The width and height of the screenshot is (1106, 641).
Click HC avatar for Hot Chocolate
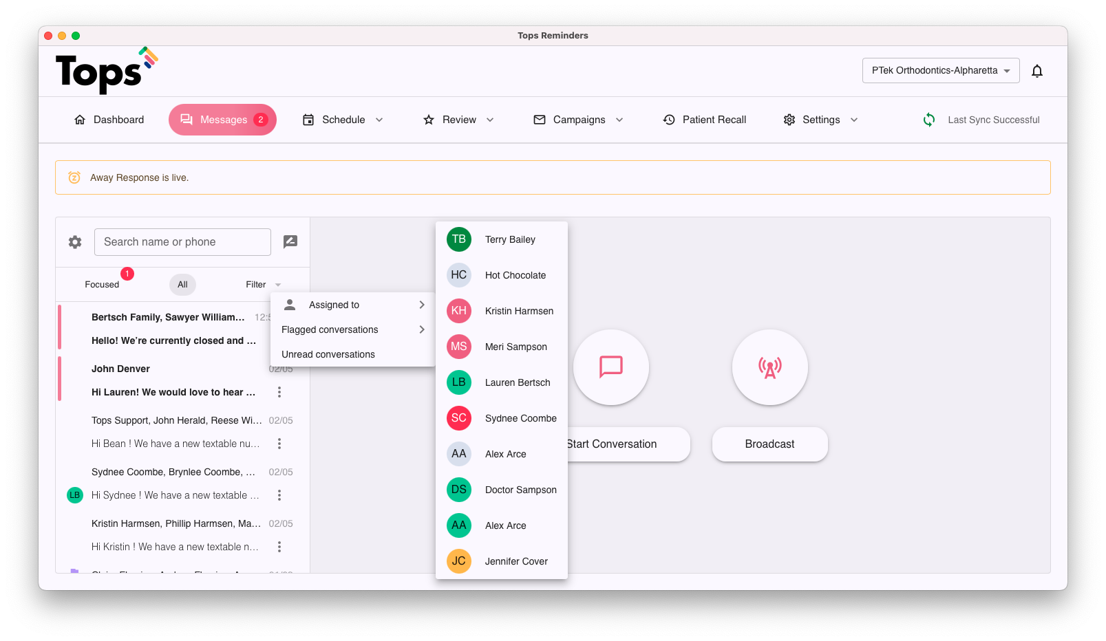coord(459,275)
